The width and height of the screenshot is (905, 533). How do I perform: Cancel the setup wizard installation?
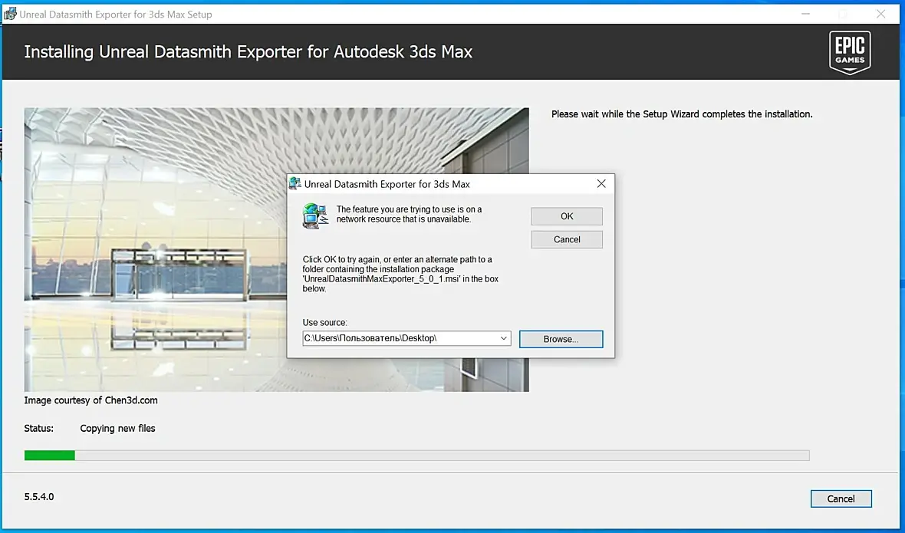tap(841, 499)
